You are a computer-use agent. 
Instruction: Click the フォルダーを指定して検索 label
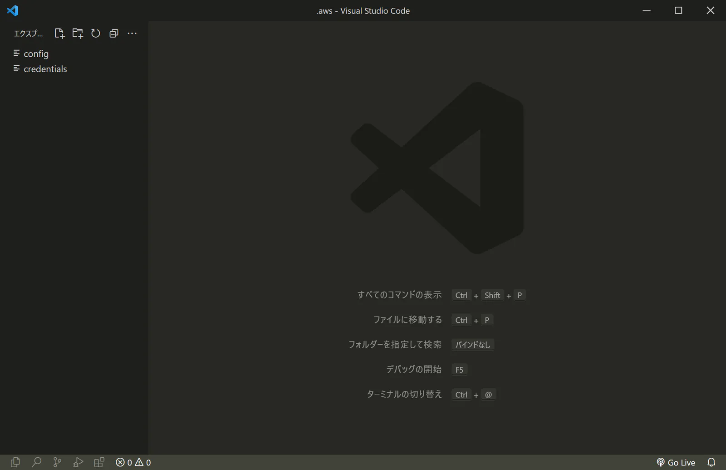point(395,345)
